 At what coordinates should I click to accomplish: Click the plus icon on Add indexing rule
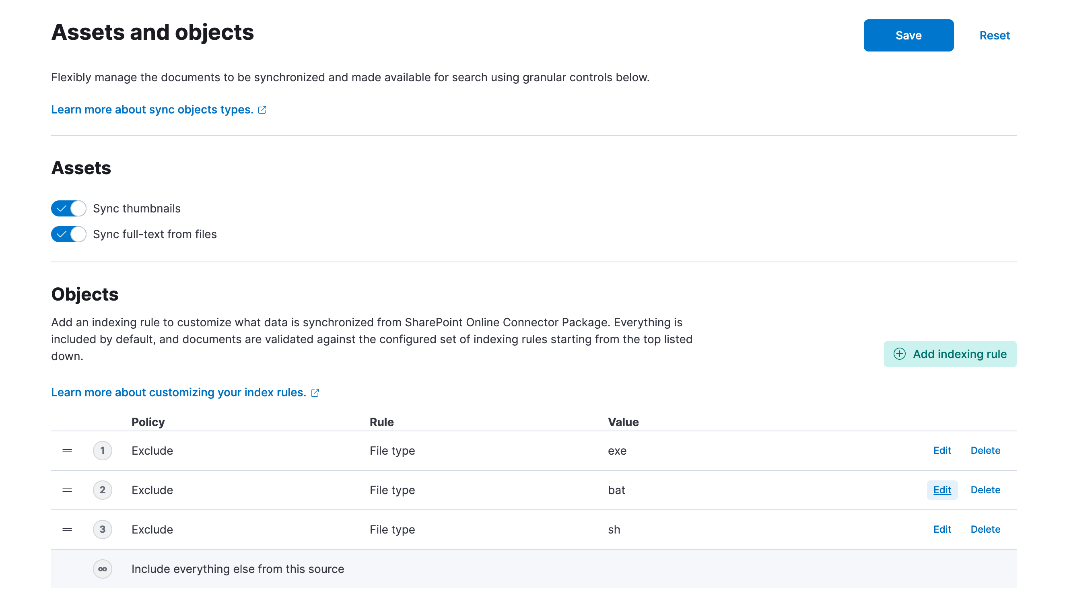(x=899, y=354)
